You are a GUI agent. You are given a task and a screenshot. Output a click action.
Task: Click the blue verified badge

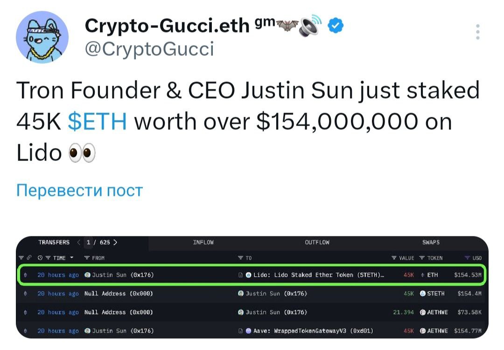336,26
